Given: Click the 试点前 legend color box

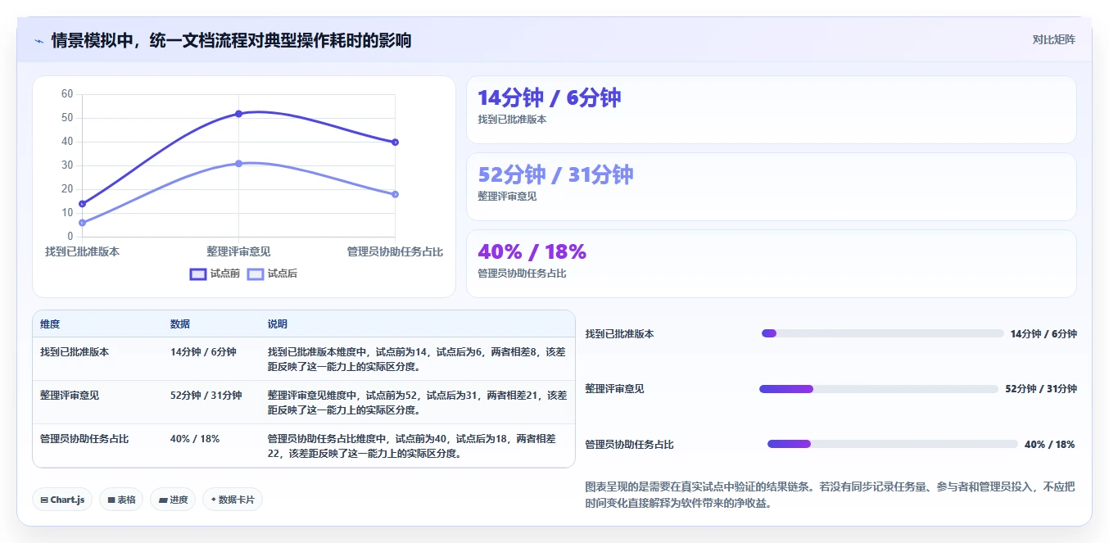Looking at the screenshot, I should coord(197,274).
